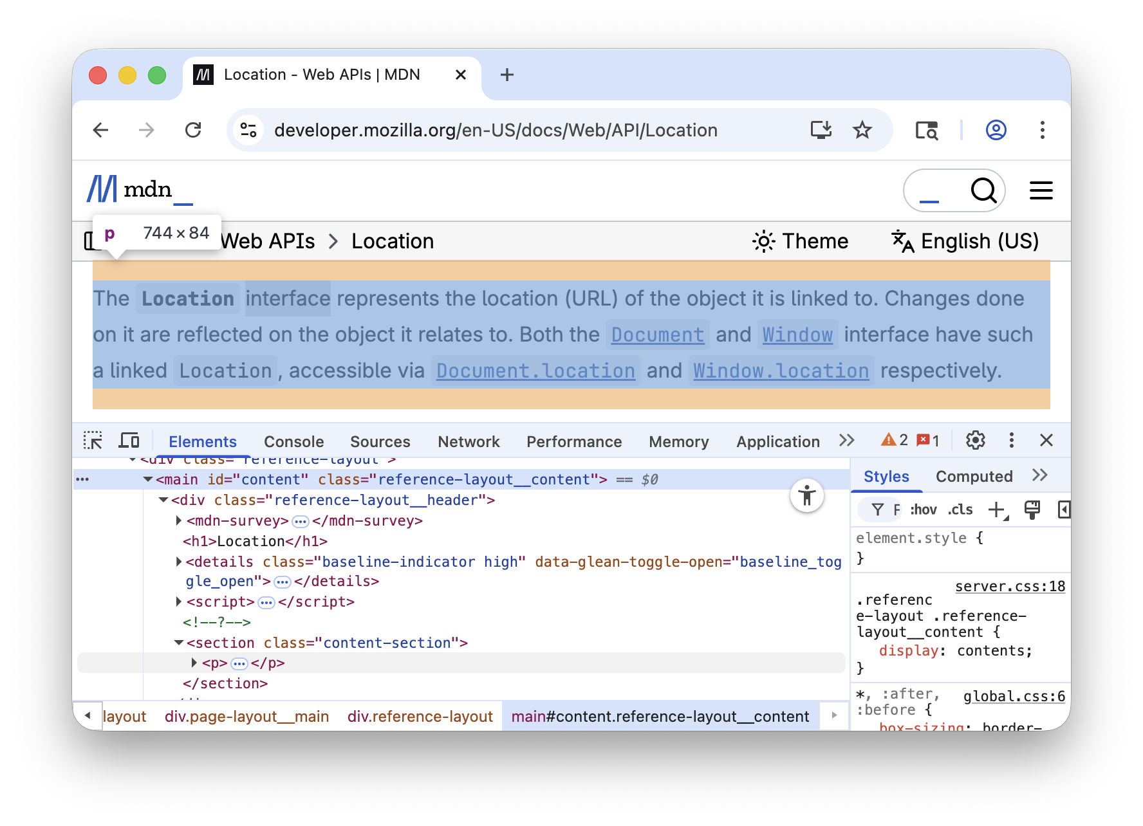Image resolution: width=1143 pixels, height=826 pixels.
Task: Open the Document.location link
Action: [x=535, y=371]
